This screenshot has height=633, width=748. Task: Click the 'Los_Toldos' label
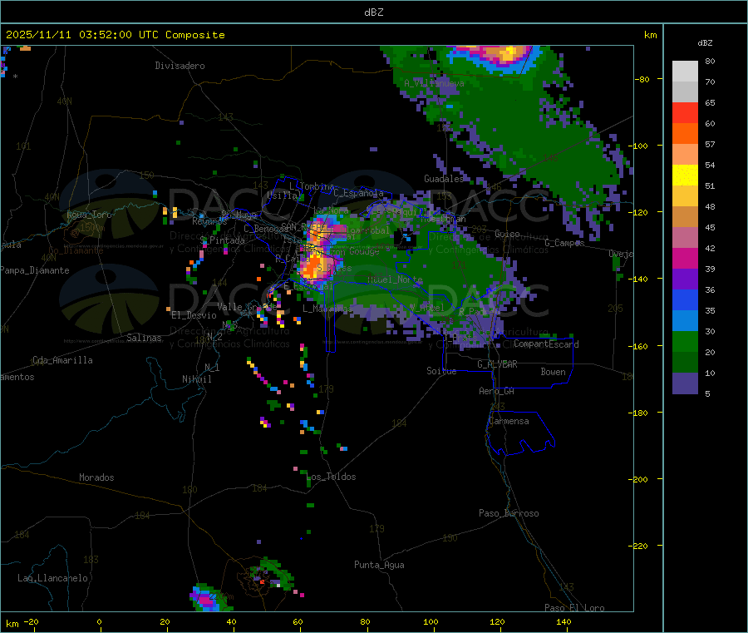[x=332, y=477]
